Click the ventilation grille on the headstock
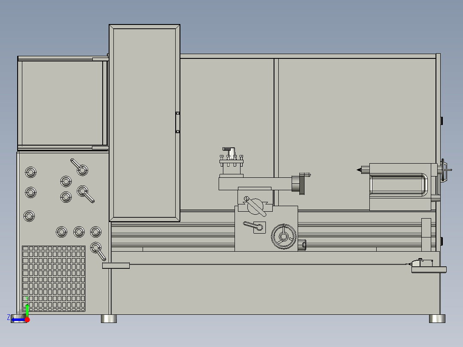The height and width of the screenshot is (347, 463). click(54, 278)
